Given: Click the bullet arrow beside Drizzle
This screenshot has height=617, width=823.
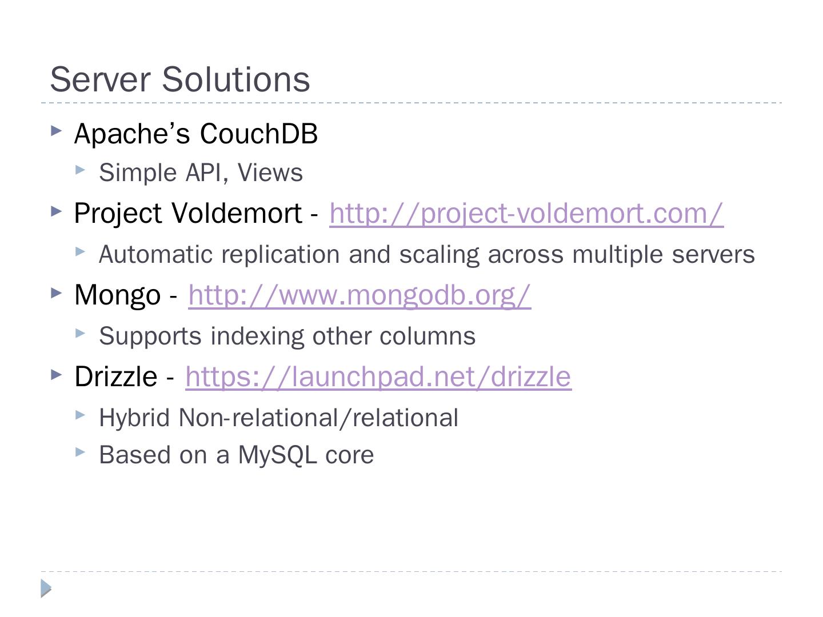Looking at the screenshot, I should coord(56,375).
